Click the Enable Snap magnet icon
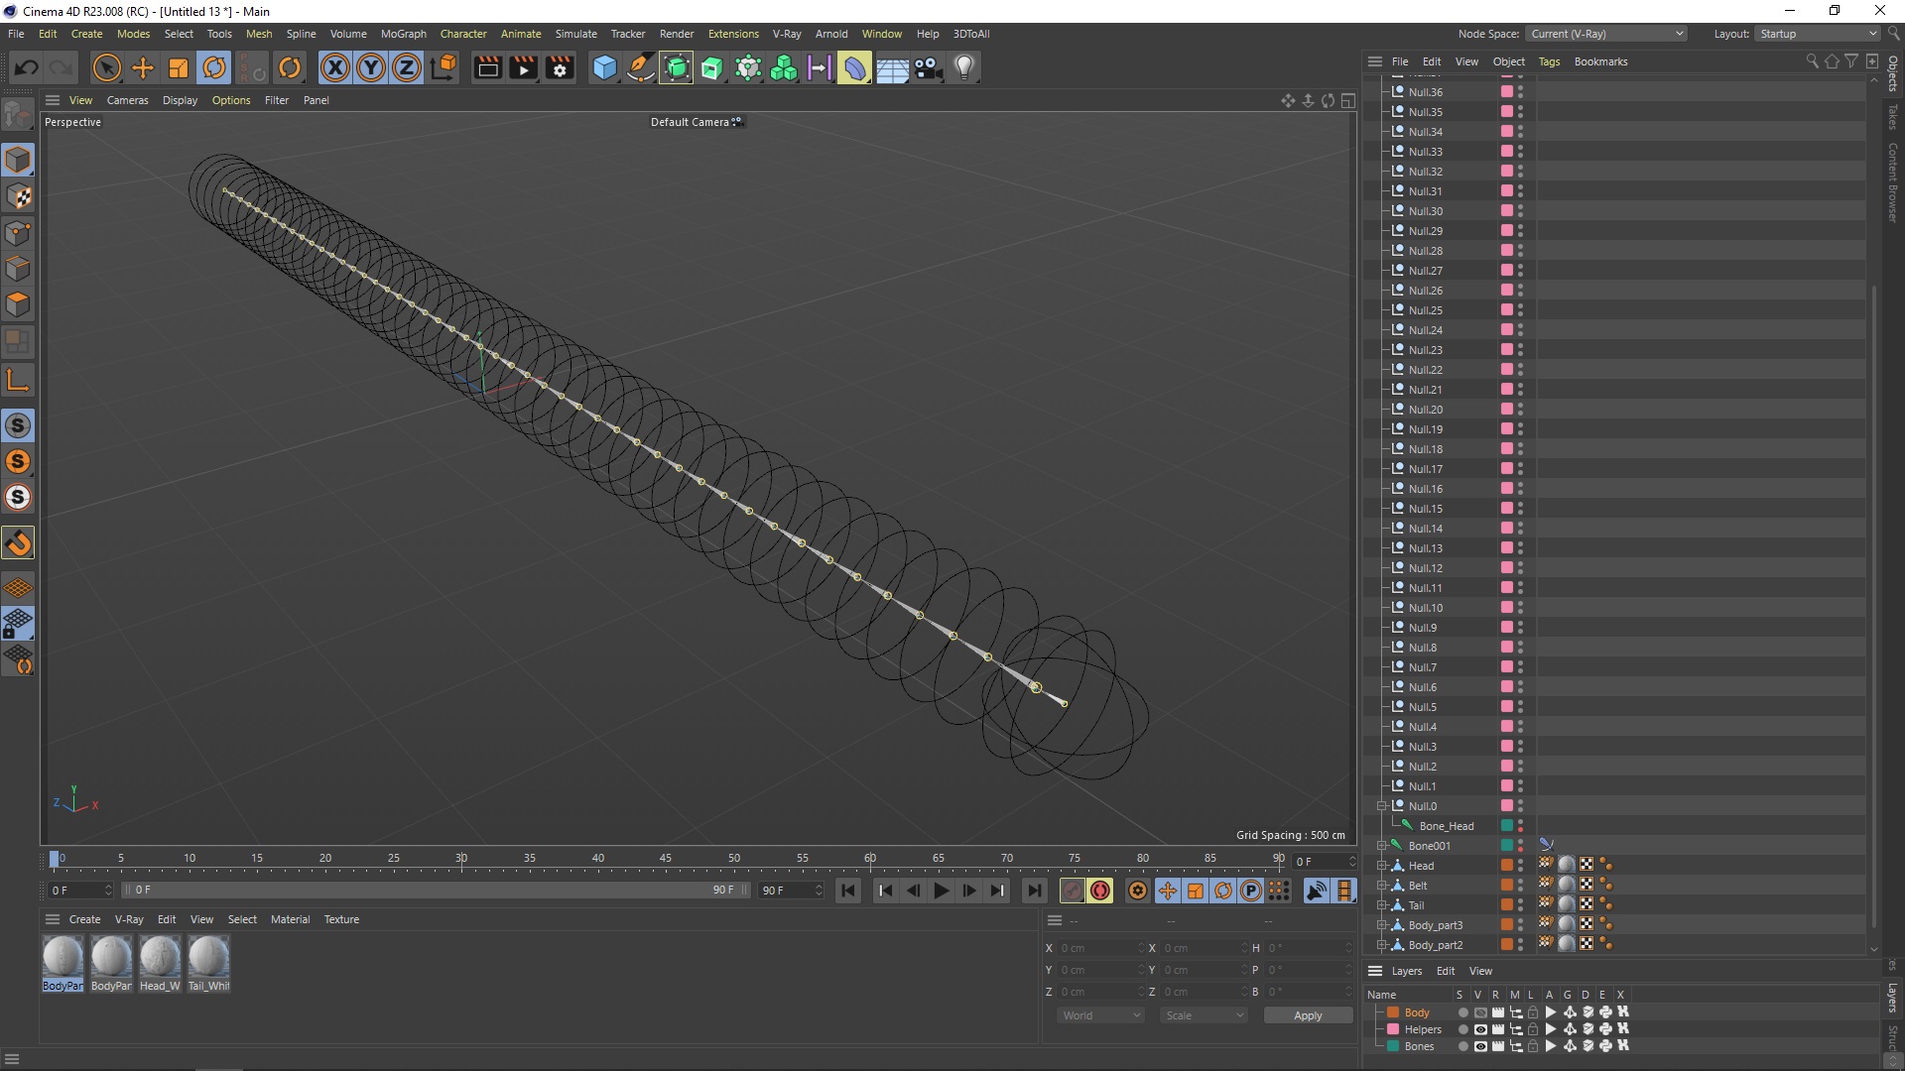The height and width of the screenshot is (1071, 1905). point(18,542)
